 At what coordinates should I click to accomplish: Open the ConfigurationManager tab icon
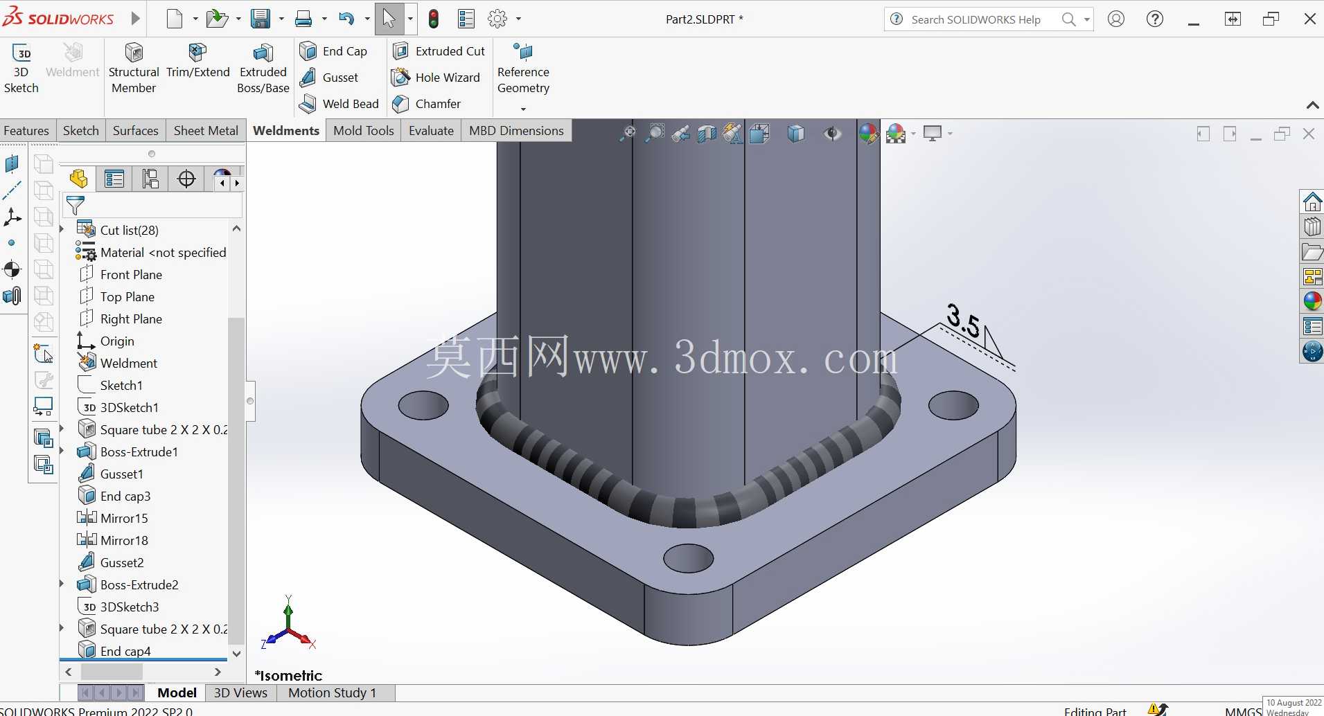click(x=150, y=179)
